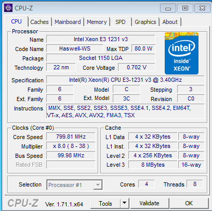The image size is (212, 211).
Task: Select the Memory tab
Action: (97, 22)
